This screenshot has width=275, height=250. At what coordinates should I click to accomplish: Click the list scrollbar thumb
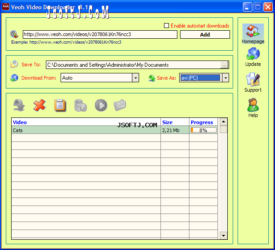pos(223,129)
